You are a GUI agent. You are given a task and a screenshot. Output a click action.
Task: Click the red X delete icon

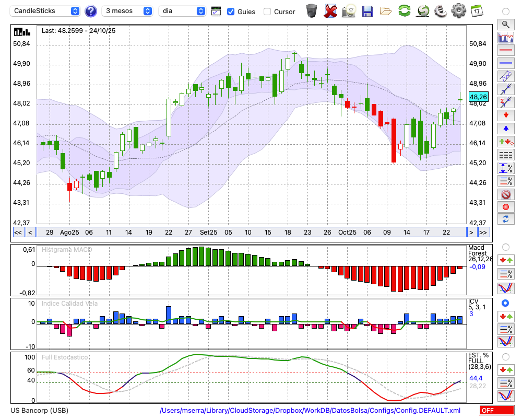[x=330, y=11]
